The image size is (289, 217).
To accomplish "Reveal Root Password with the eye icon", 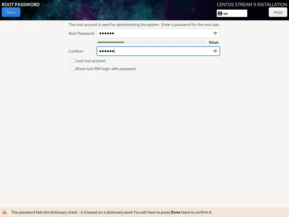I will 215,33.
